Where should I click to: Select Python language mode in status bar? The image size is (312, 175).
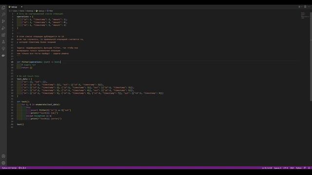(299, 168)
